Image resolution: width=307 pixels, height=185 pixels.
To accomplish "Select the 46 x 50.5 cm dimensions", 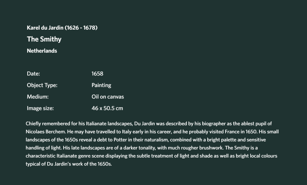I will [x=107, y=108].
